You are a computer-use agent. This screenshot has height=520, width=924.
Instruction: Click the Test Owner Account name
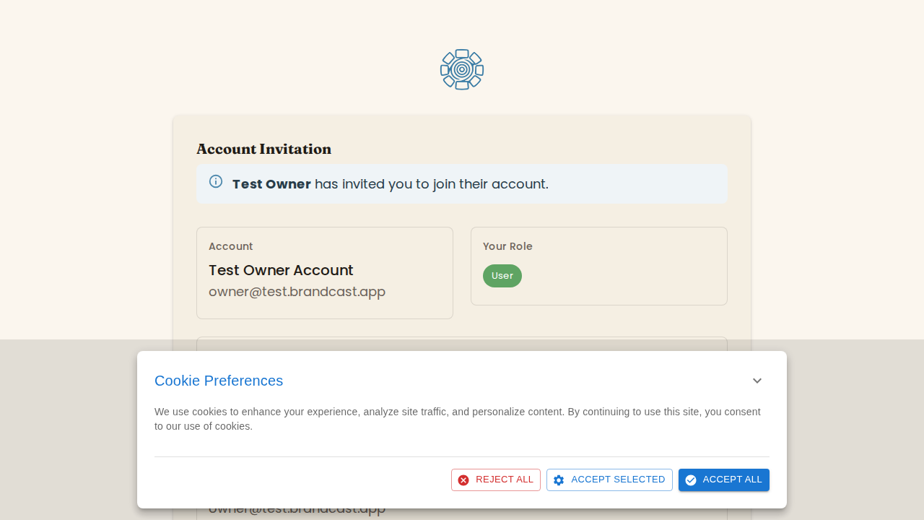pos(281,270)
